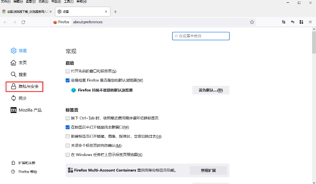Enable 新建标签页打开链接时立即切换过去 checkbox
The height and width of the screenshot is (184, 316).
click(x=68, y=137)
